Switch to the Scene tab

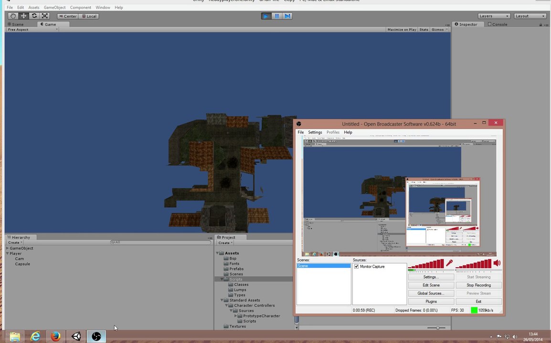point(16,24)
